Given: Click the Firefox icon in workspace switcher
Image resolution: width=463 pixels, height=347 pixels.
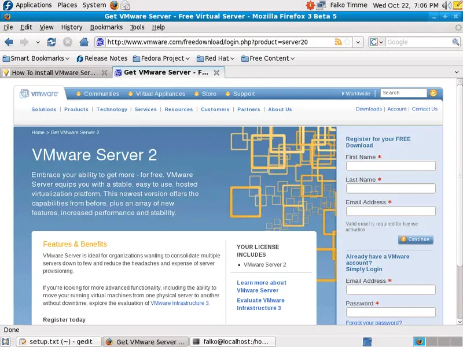Looking at the screenshot, I should click(x=419, y=342).
